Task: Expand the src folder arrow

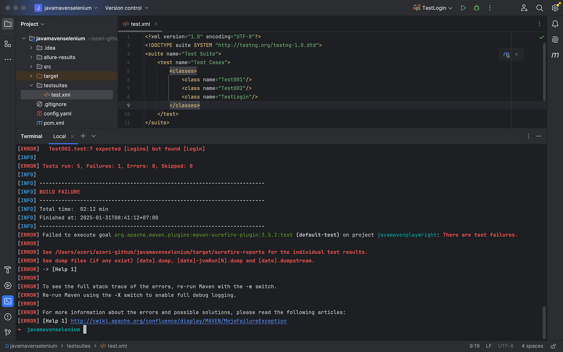Action: [31, 66]
